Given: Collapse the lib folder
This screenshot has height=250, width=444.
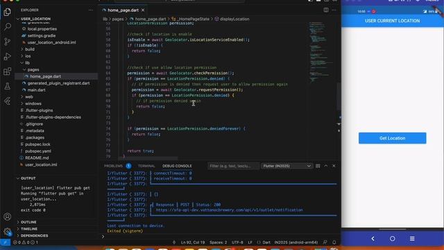Looking at the screenshot, I should pyautogui.click(x=27, y=63).
